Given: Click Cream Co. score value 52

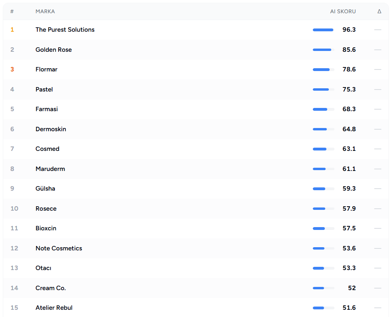Looking at the screenshot, I should click(x=352, y=288).
